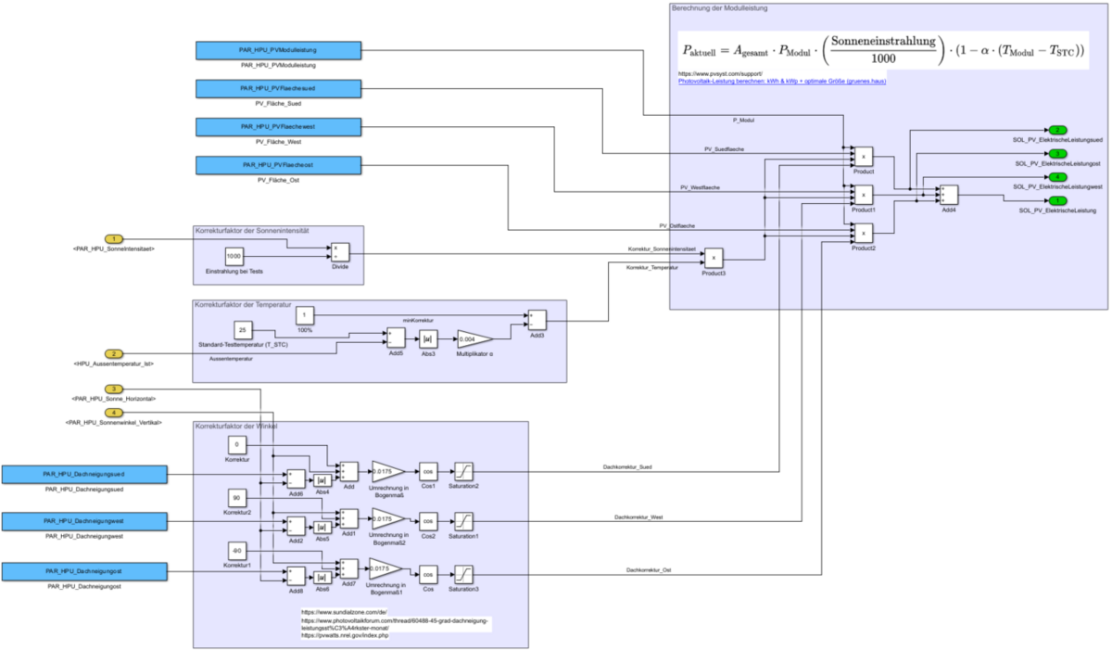This screenshot has height=650, width=1112.
Task: Click the PAR_HPU_SonneIntensitaet yellow inport 1
Action: point(113,238)
